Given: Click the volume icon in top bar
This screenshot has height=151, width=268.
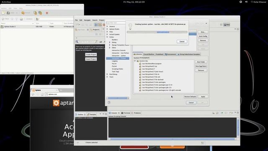Looking at the screenshot, I should tap(246, 2).
